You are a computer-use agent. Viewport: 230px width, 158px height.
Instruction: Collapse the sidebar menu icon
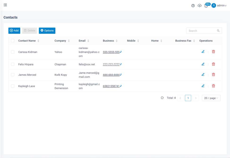click(x=5, y=5)
